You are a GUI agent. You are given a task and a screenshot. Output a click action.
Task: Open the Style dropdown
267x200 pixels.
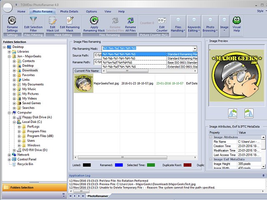point(262,11)
